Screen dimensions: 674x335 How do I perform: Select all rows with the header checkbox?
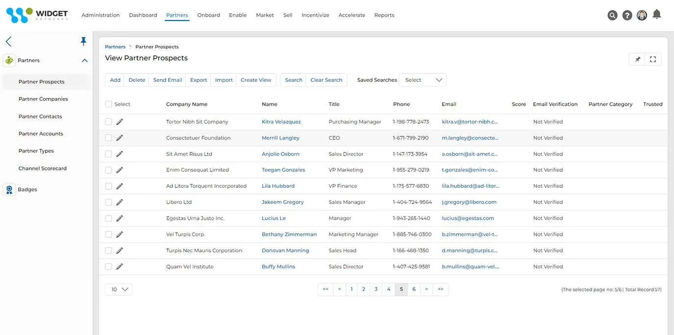(x=107, y=103)
